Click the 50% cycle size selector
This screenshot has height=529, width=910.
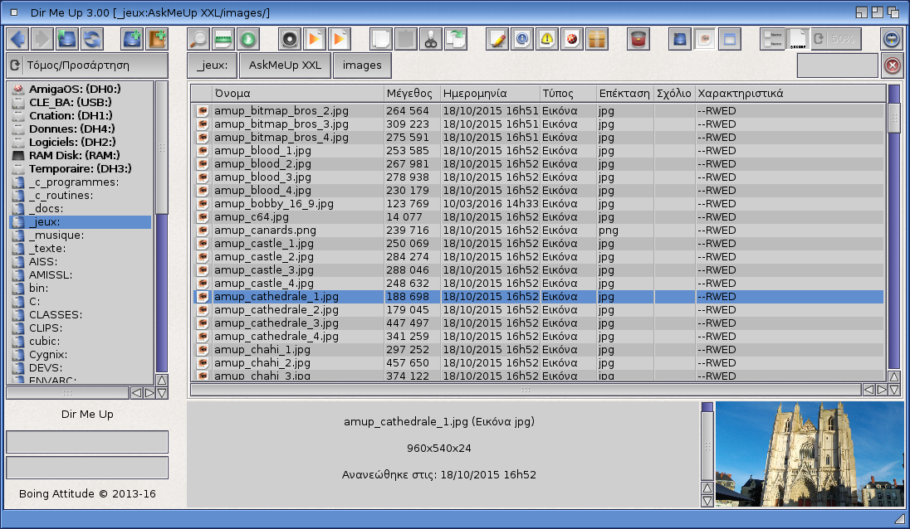[835, 39]
